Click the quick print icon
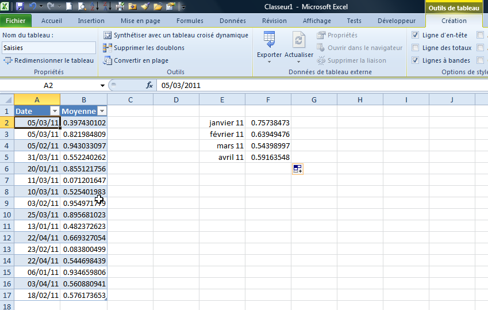 [120, 6]
